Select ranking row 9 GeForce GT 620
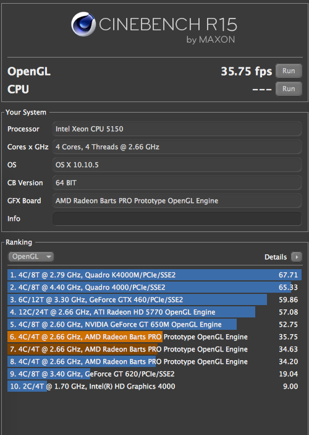 click(154, 374)
